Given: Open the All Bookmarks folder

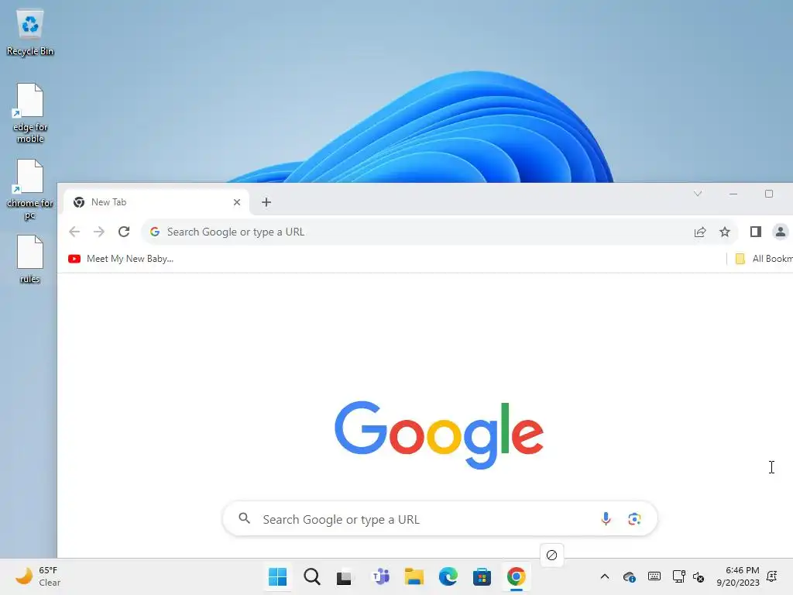Looking at the screenshot, I should [764, 259].
